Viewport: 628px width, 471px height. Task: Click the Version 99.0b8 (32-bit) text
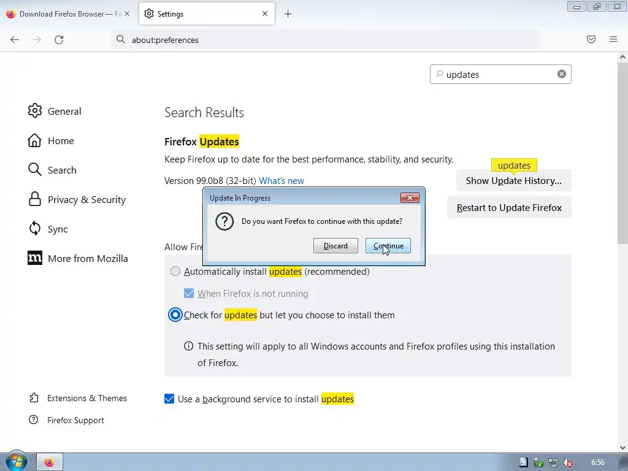coord(210,181)
